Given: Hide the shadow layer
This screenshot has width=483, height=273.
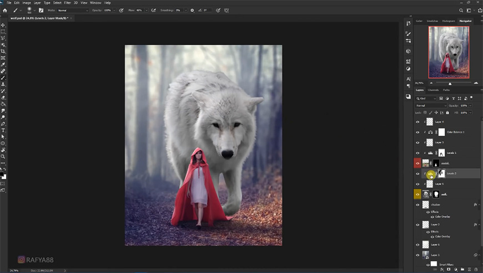Looking at the screenshot, I should coord(417,205).
